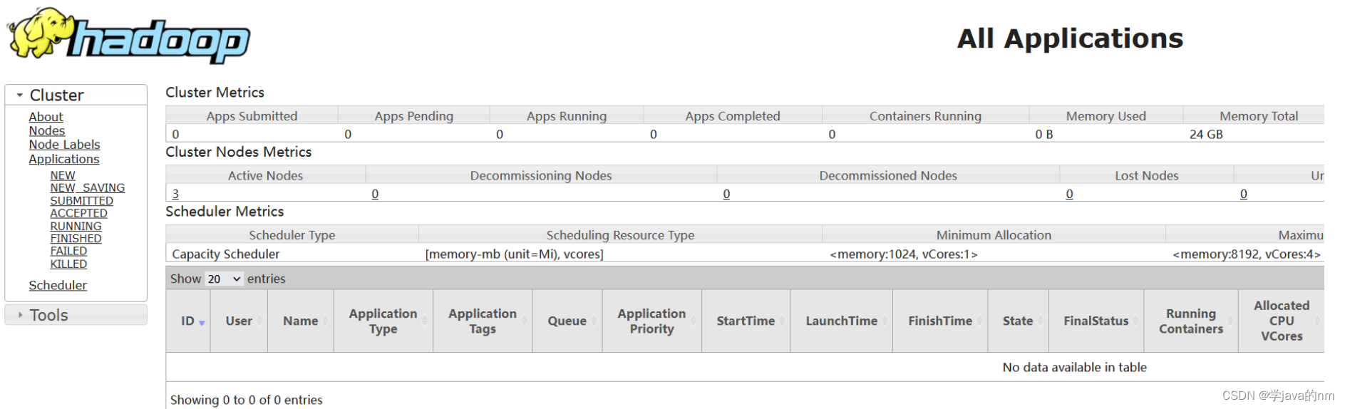Click the Lost Nodes count link

point(1069,194)
